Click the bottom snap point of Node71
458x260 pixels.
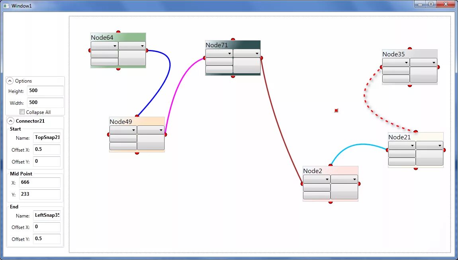coord(233,76)
